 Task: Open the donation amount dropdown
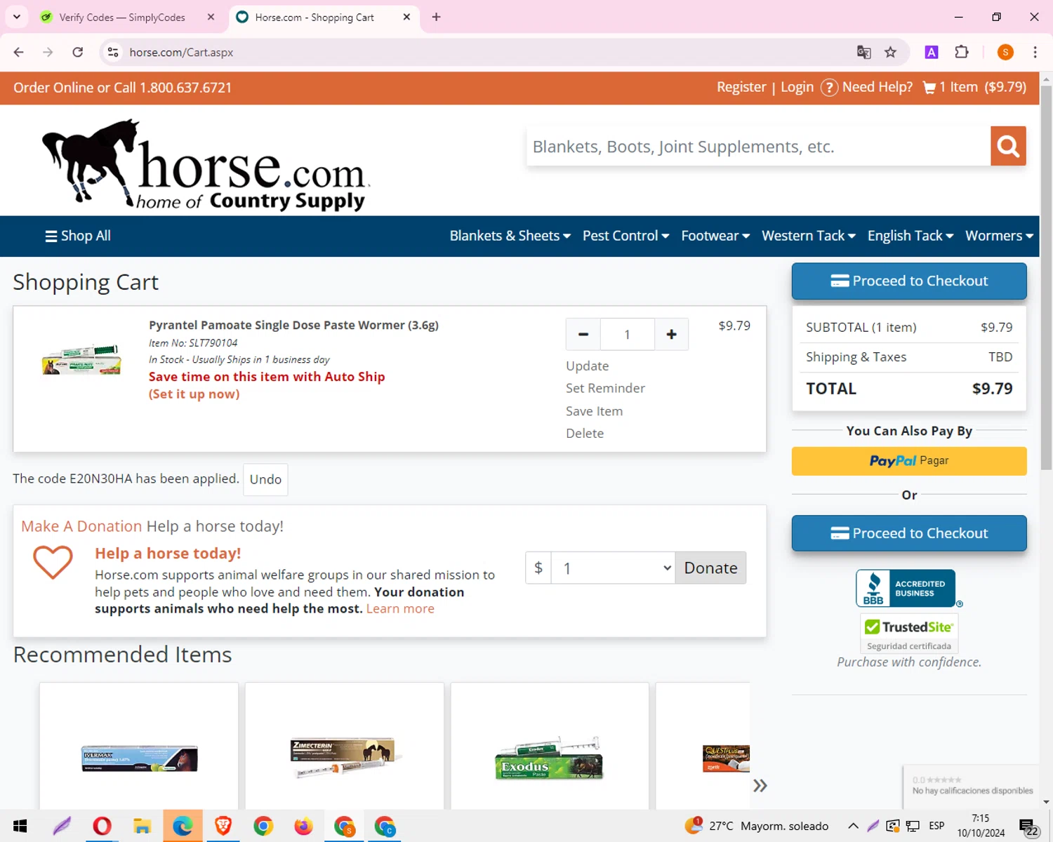(614, 568)
